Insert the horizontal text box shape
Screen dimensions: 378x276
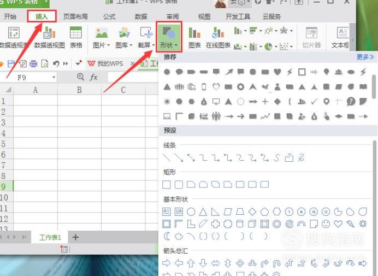click(167, 212)
